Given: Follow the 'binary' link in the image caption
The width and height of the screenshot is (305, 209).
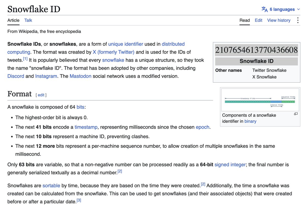Looking at the screenshot, I should tap(250, 121).
